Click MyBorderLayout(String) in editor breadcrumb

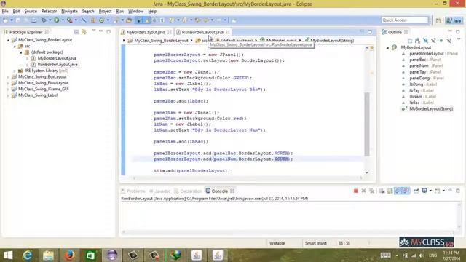[x=332, y=41]
